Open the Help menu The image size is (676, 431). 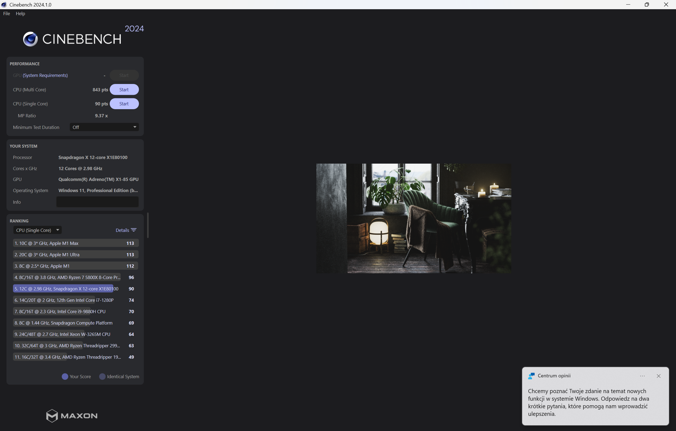20,14
